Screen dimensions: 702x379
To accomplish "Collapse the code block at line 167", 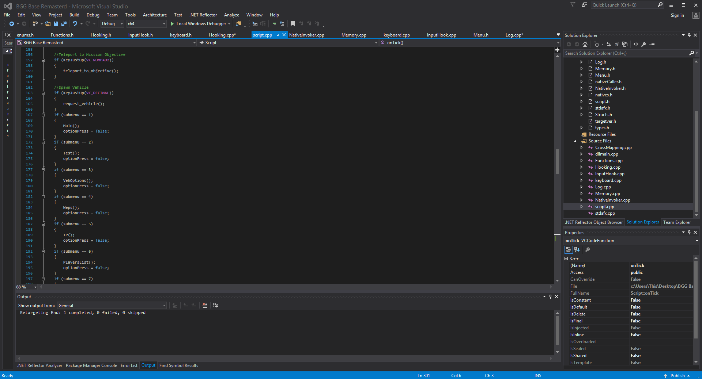I will click(x=43, y=115).
